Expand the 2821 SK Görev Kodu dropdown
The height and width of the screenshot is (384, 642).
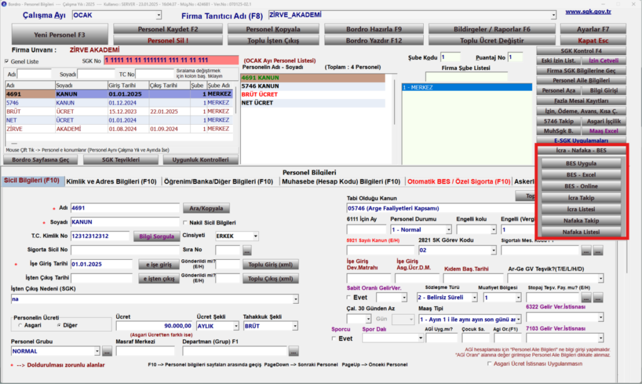coord(493,251)
